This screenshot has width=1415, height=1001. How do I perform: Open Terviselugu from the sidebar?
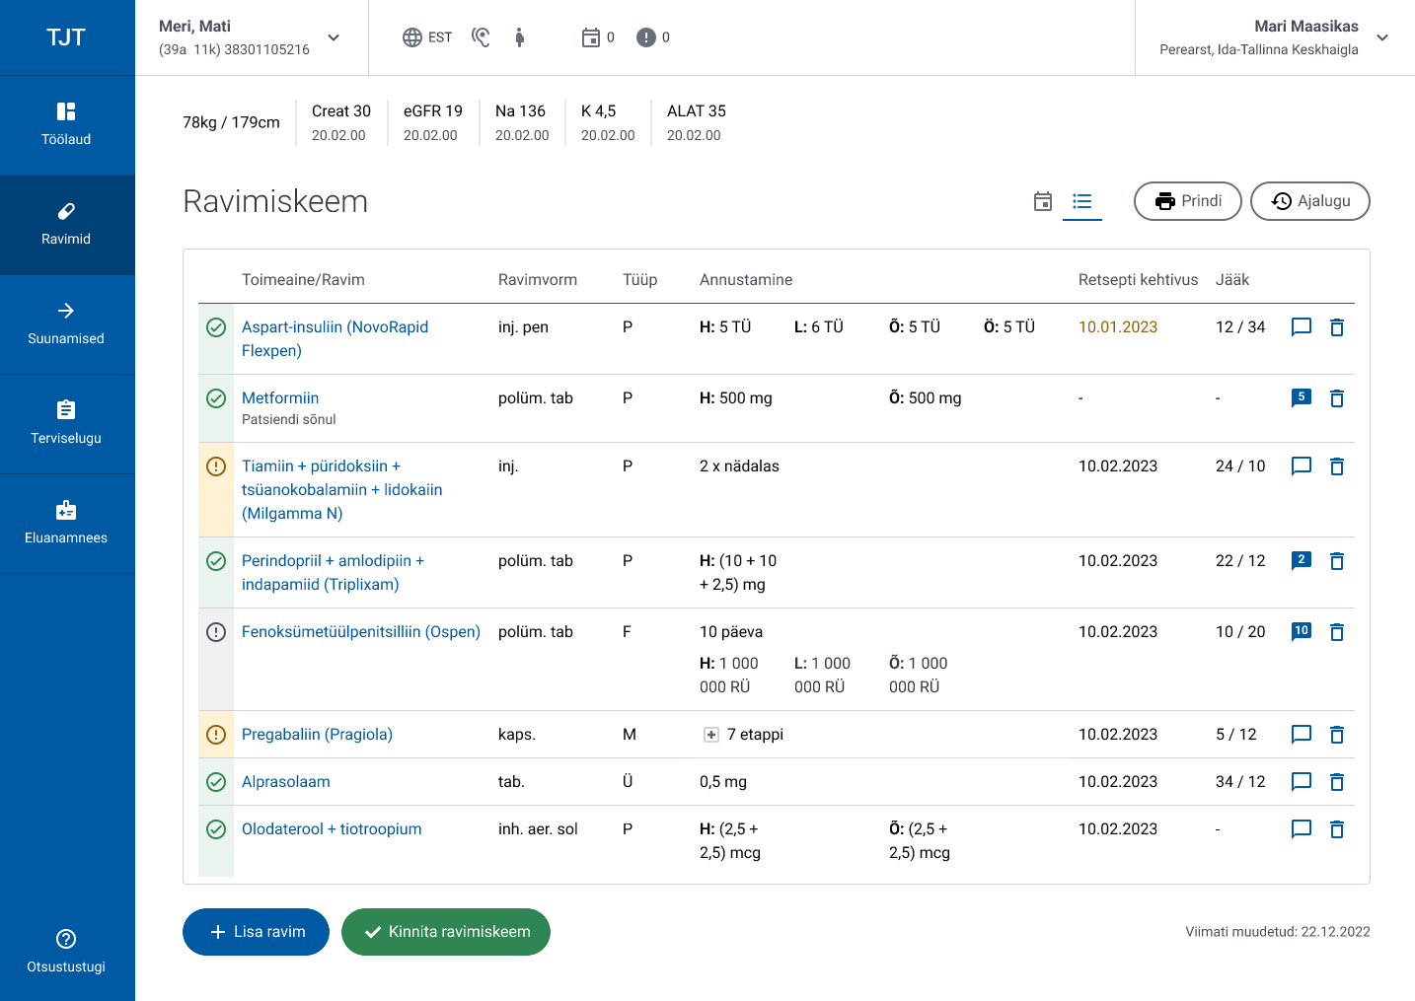click(x=66, y=423)
